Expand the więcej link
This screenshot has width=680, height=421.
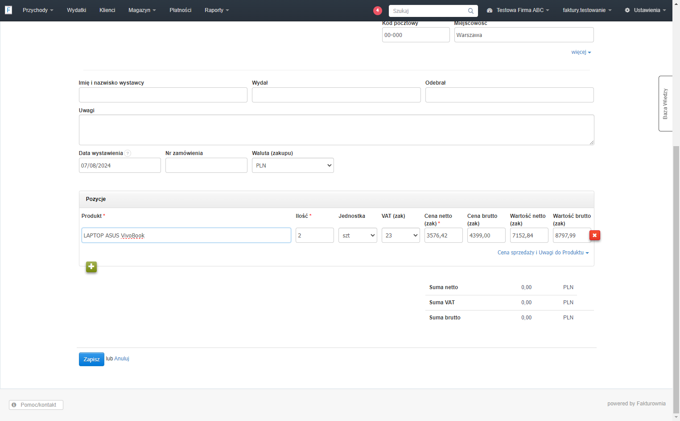coord(581,52)
